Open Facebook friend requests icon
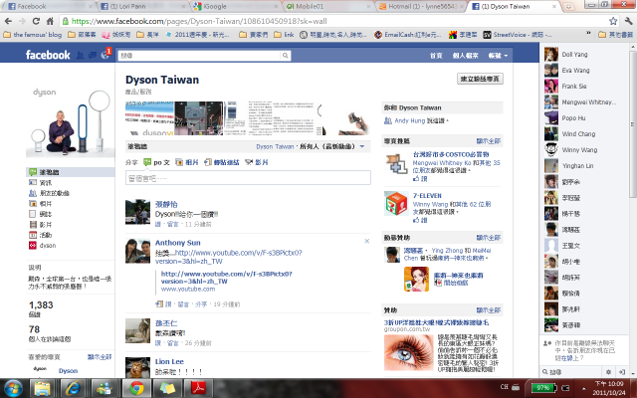Viewport: 637px width, 398px height. coord(80,55)
